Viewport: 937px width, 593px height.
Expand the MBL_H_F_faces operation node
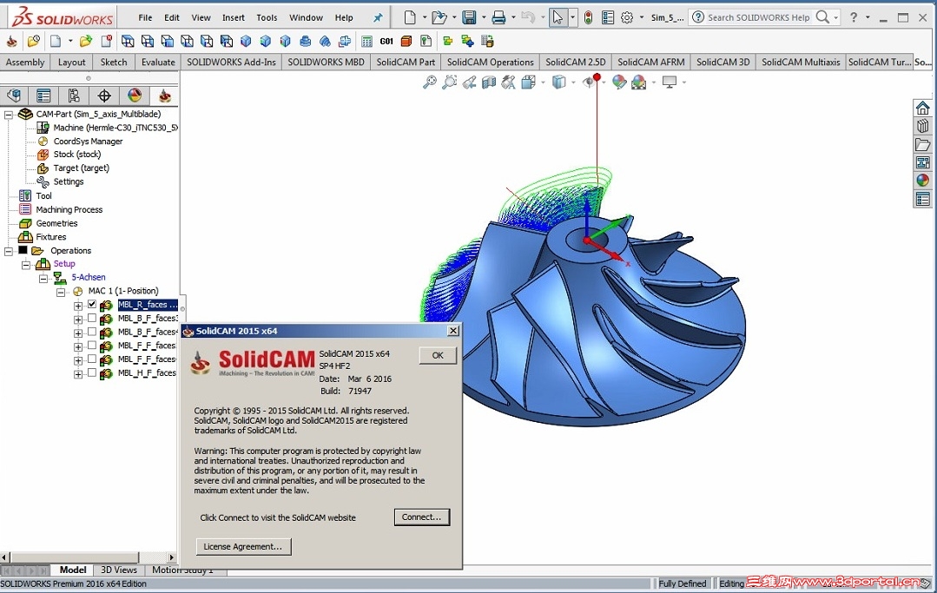point(77,374)
